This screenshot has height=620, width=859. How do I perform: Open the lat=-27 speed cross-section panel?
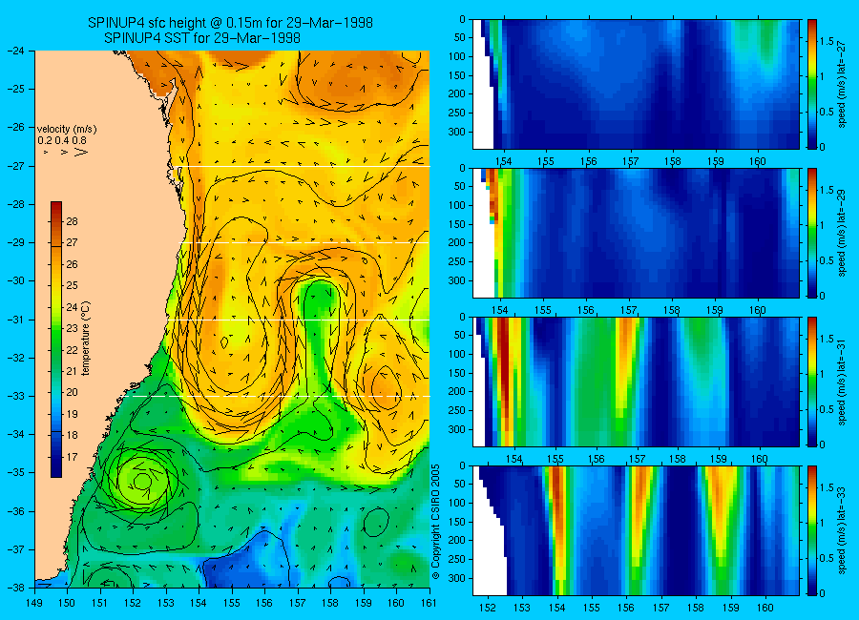pos(636,84)
